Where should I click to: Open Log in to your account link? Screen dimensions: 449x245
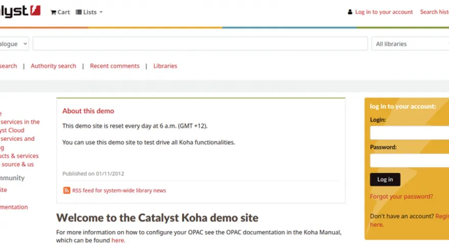384,12
